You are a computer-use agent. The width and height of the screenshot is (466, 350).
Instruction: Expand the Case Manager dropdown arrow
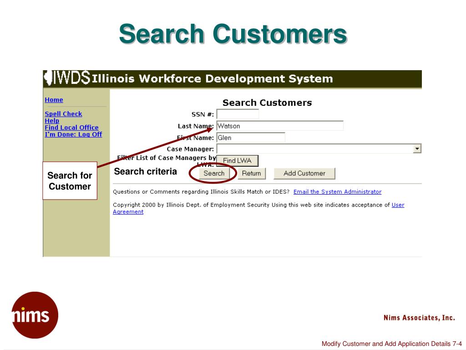(417, 149)
